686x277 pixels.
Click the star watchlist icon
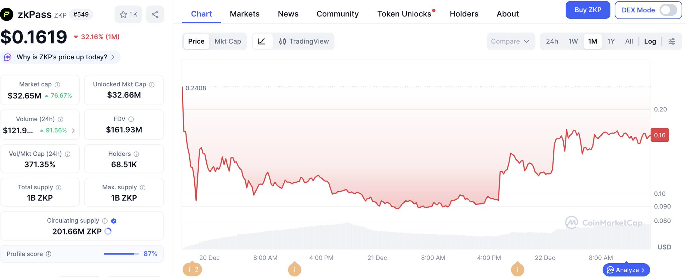[124, 14]
